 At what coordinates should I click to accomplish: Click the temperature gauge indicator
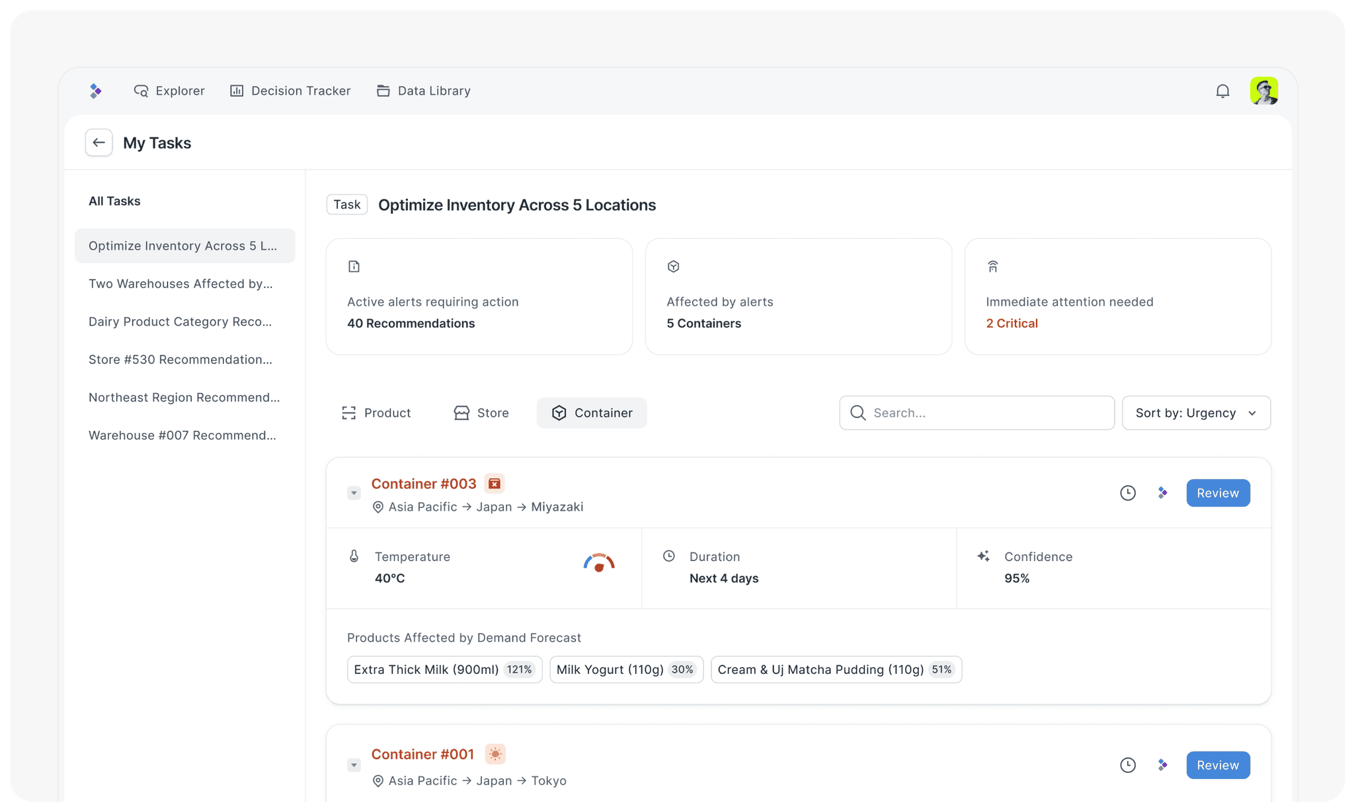(x=599, y=564)
